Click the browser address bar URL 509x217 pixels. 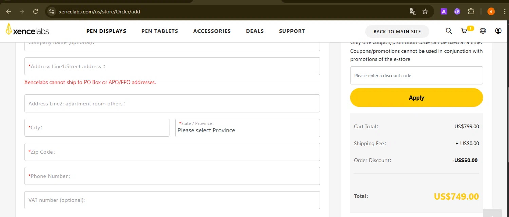99,12
